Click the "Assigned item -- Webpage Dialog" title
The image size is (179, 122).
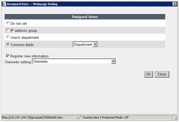[32, 4]
